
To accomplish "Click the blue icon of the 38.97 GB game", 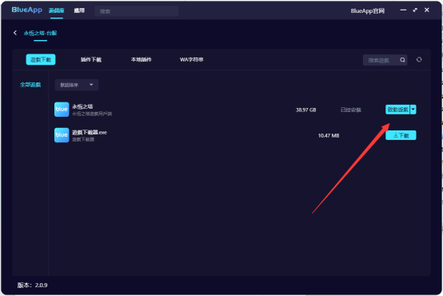I will coord(62,110).
